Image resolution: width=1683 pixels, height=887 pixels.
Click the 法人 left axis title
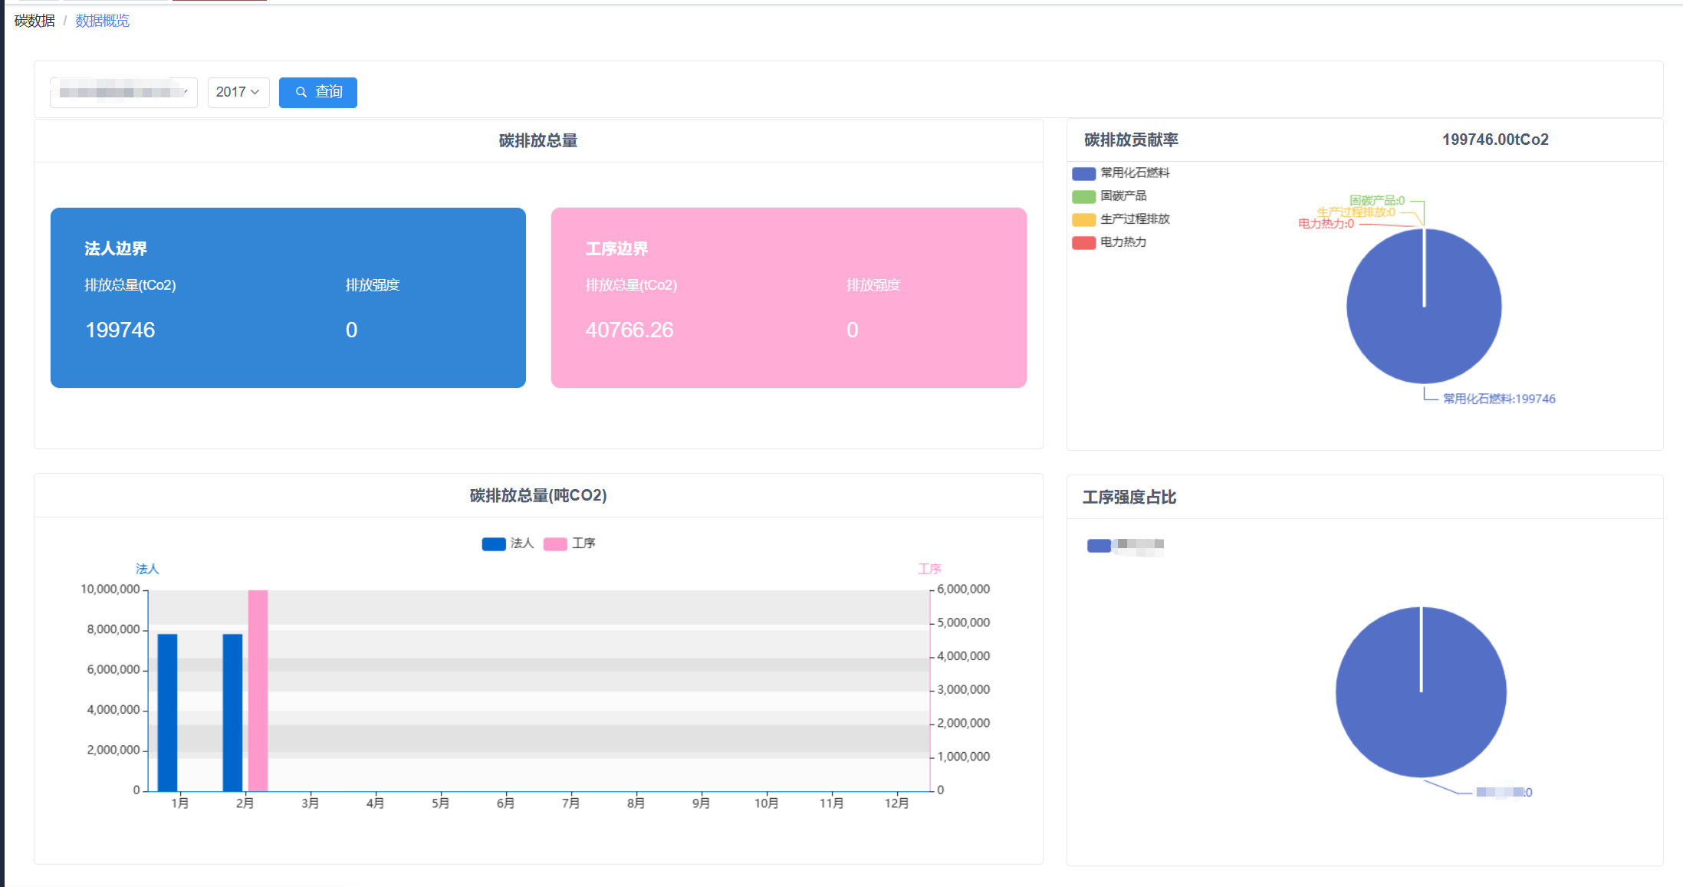[x=147, y=569]
